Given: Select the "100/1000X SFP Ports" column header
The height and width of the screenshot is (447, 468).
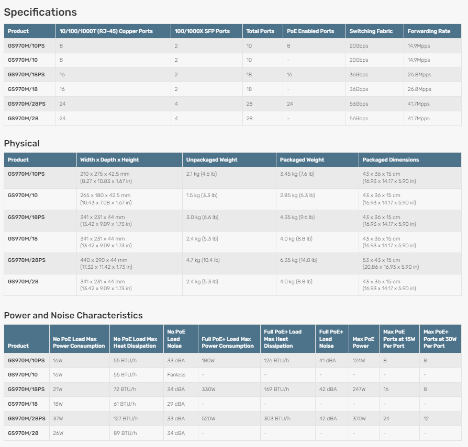Looking at the screenshot, I should click(x=202, y=31).
